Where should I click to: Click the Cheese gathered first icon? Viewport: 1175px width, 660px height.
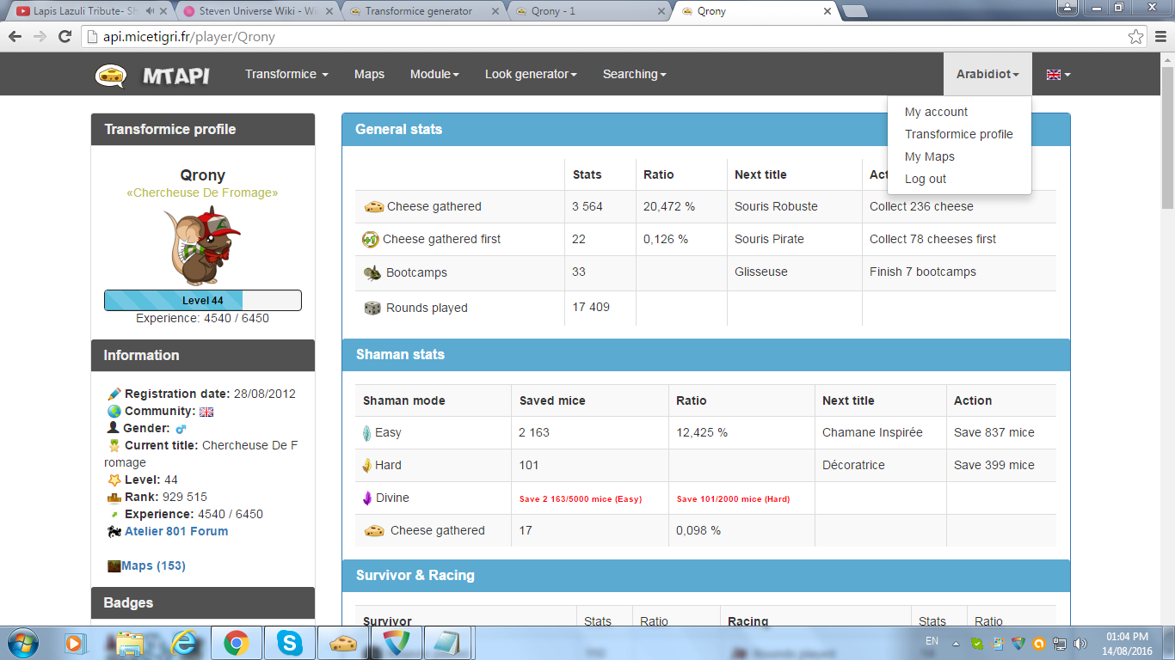tap(371, 239)
